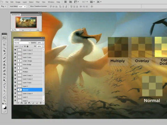Screen dimensions: 167x125
Task: Hide the Overlay text layer
Action: (x=15, y=68)
